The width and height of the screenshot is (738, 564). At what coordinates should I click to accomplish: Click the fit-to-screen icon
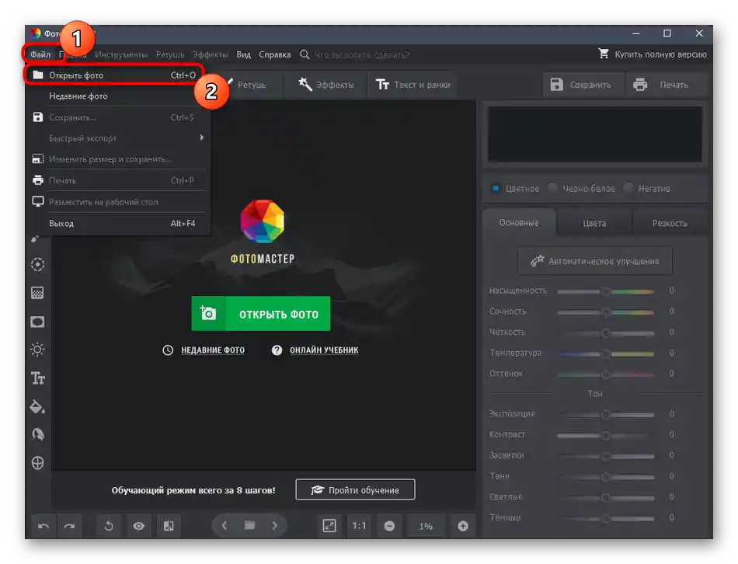click(x=329, y=526)
